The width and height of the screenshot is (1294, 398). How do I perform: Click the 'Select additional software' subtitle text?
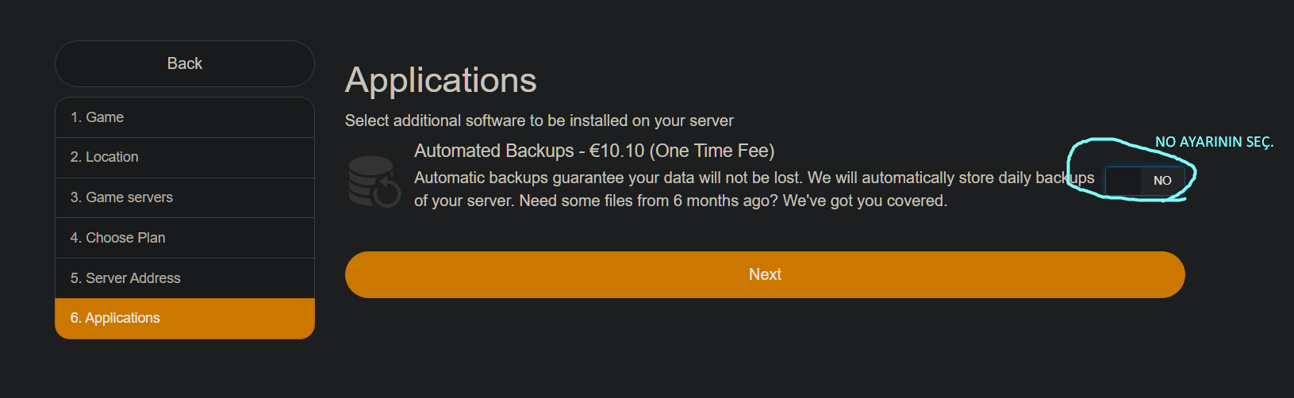(x=539, y=121)
